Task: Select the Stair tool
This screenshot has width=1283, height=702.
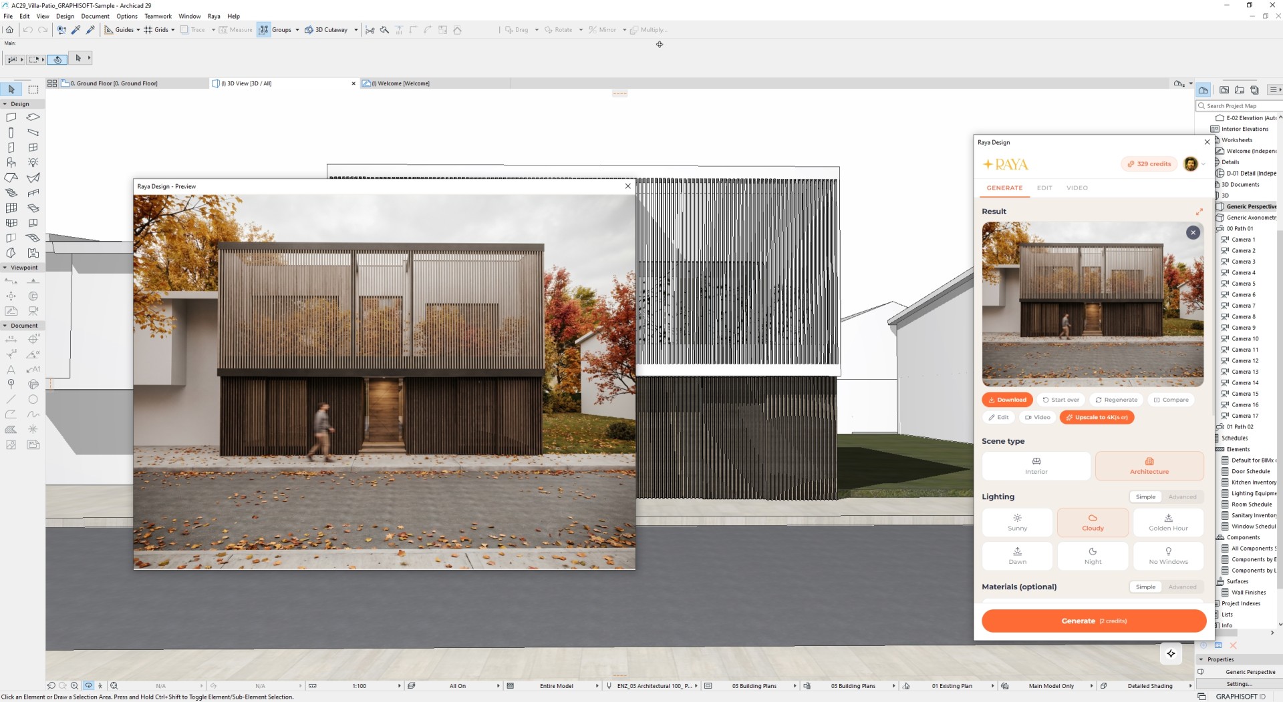Action: [x=11, y=193]
